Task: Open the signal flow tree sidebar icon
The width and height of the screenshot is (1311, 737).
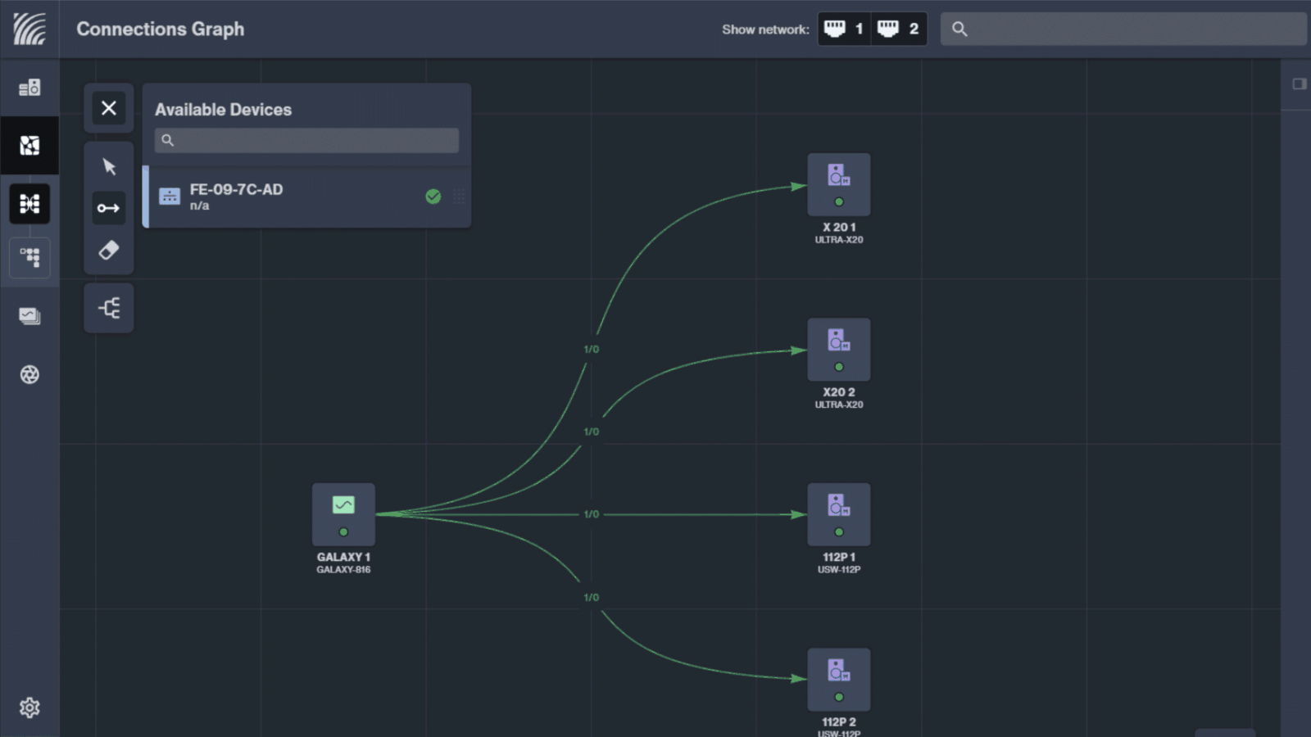Action: 29,257
